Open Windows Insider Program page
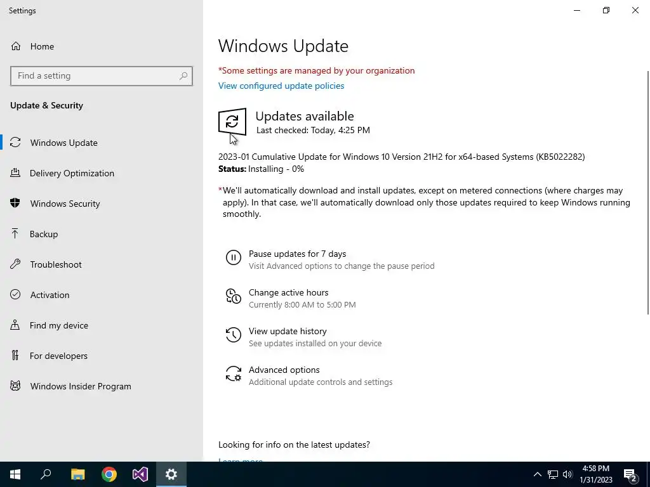The image size is (650, 487). (x=102, y=386)
